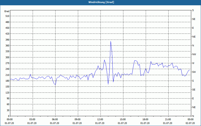Click the 90 left axis tick label
This screenshot has height=126, width=201.
point(8,99)
